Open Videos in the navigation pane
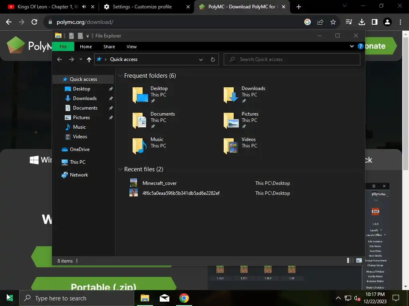 pyautogui.click(x=80, y=137)
